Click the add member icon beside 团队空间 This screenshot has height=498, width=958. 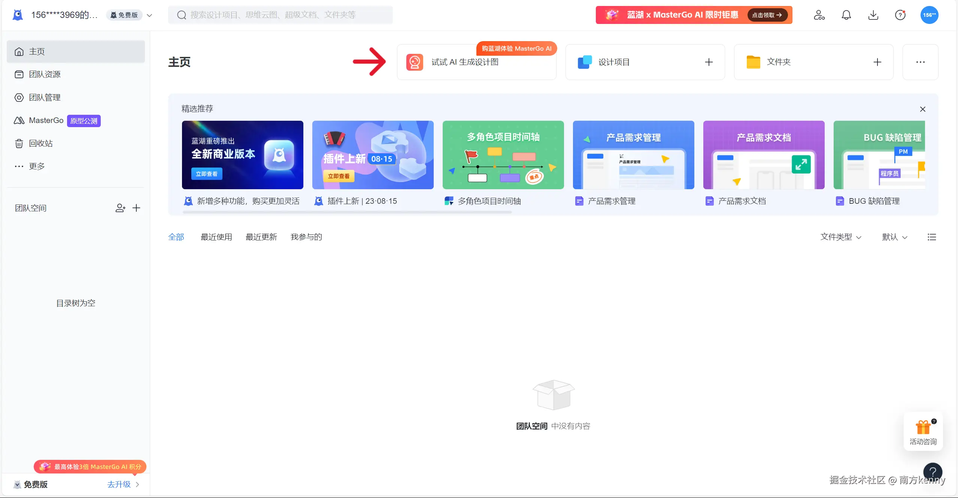point(119,208)
